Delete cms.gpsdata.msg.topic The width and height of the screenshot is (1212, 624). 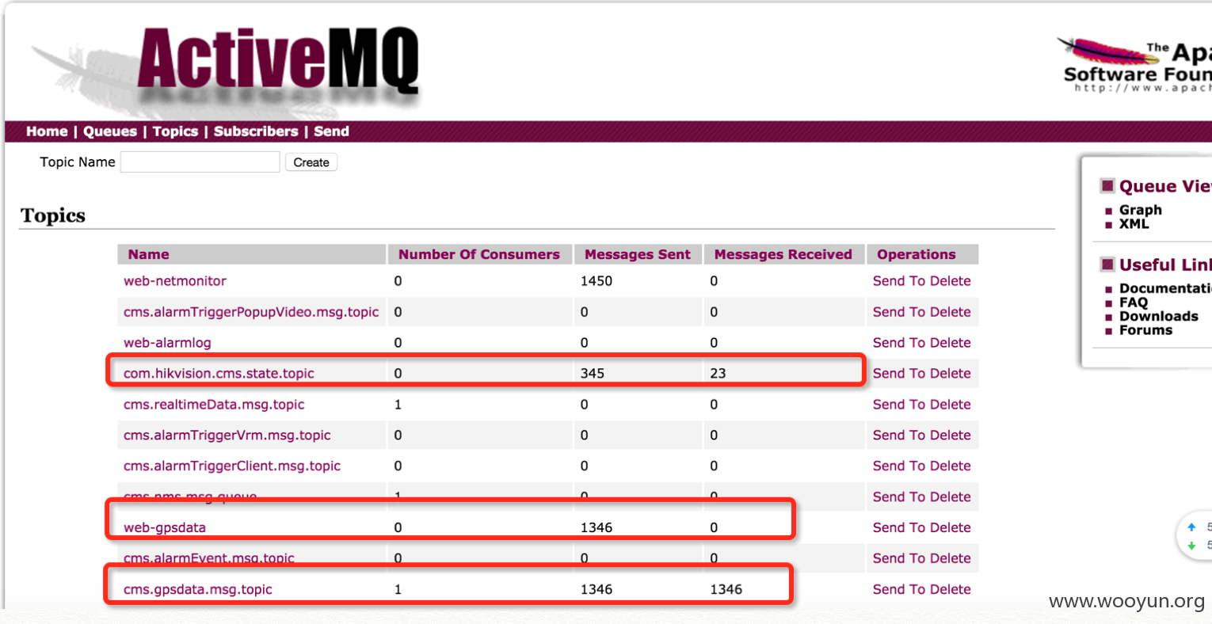click(x=951, y=590)
